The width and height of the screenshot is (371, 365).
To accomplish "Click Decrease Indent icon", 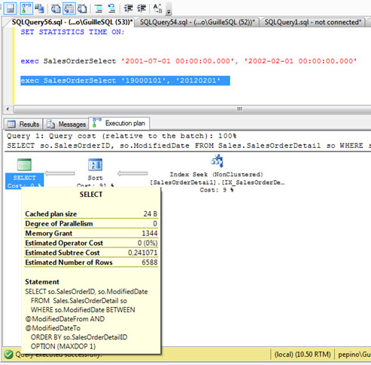I will [129, 9].
